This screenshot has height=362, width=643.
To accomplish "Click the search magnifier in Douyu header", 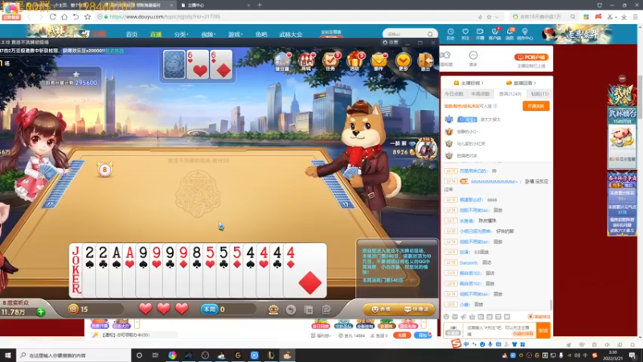I will tap(430, 35).
